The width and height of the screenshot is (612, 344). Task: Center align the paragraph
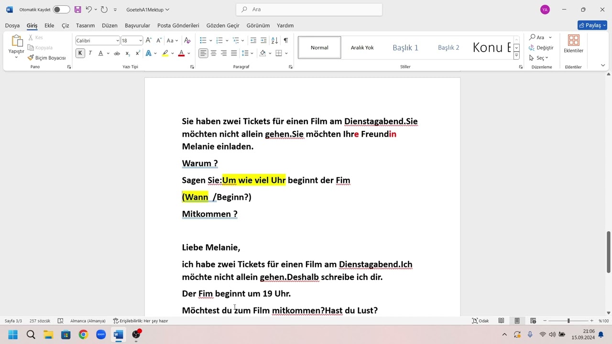[214, 54]
